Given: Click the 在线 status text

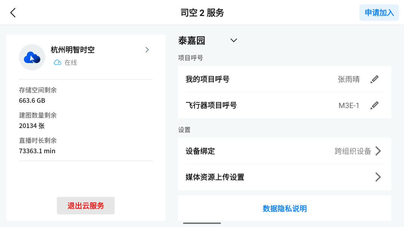Looking at the screenshot, I should coord(71,62).
